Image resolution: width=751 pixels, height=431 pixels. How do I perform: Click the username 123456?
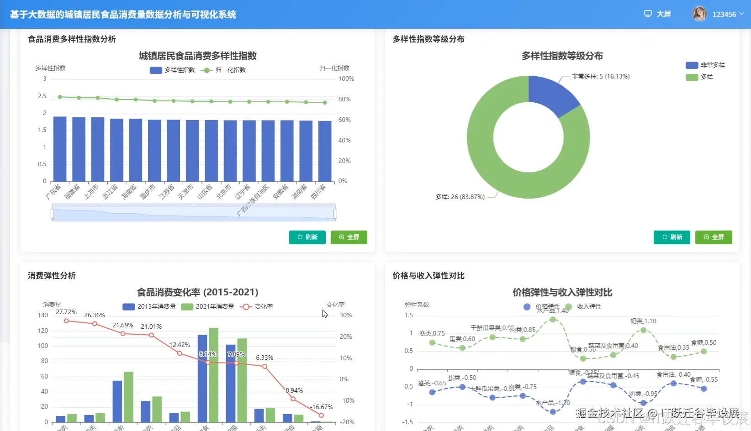click(x=724, y=15)
